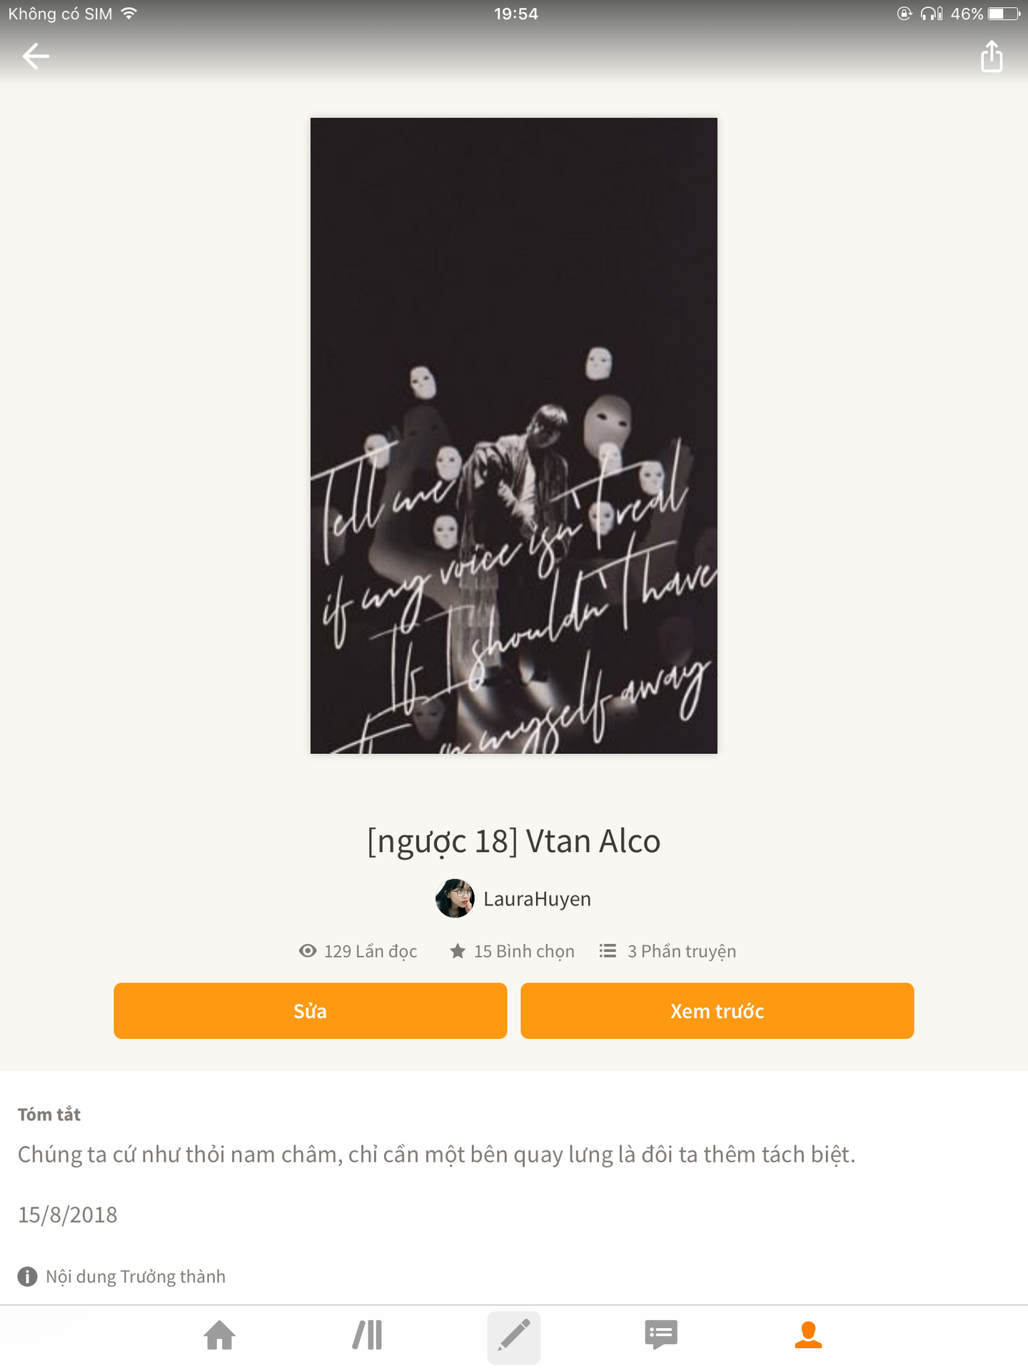Select the pencil Write tab icon
The width and height of the screenshot is (1028, 1371).
pos(514,1337)
